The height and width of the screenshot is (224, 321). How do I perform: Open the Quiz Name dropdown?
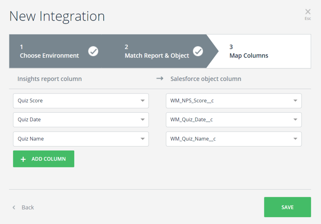[x=81, y=139]
